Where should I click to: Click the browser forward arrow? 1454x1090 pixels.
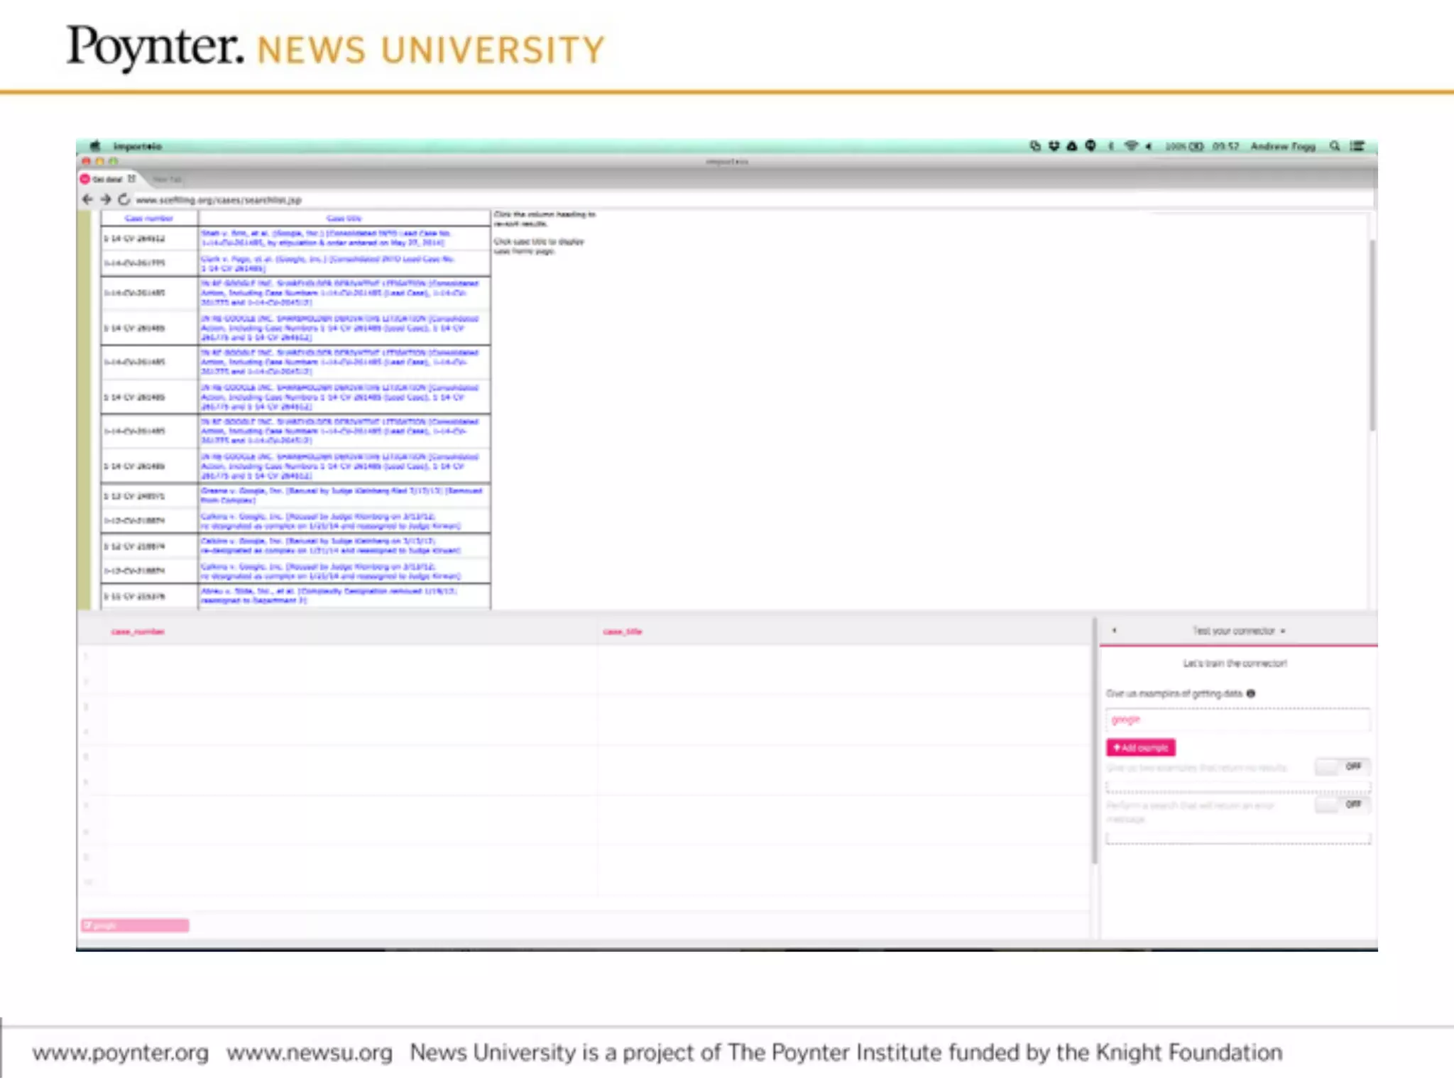106,199
